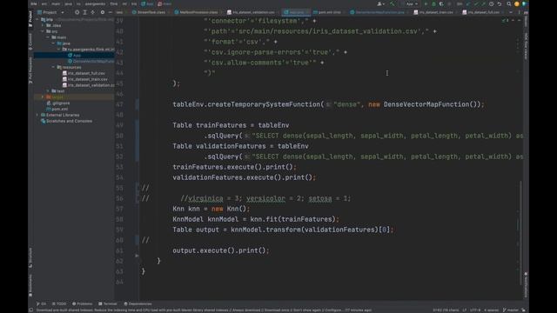Expand the test folder
Image resolution: width=557 pixels, height=313 pixels.
pyautogui.click(x=49, y=91)
